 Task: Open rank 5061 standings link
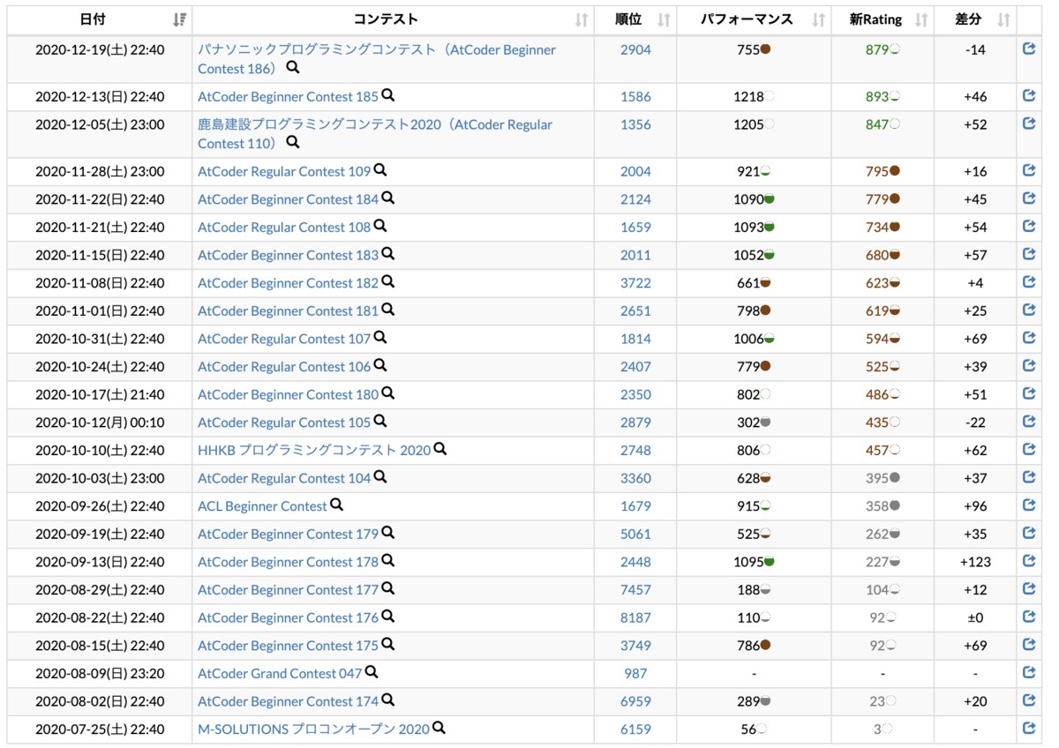635,535
